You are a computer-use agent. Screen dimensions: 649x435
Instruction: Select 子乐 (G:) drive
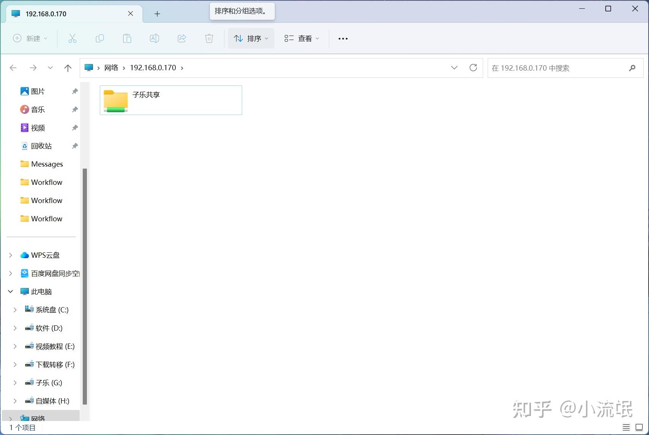tap(49, 383)
